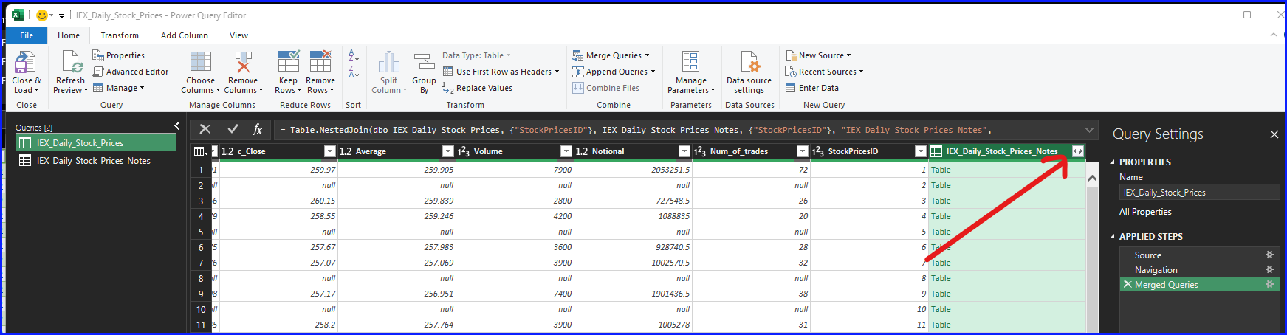Click Replace Values
Viewport: 1287px width, 335px height.
477,88
